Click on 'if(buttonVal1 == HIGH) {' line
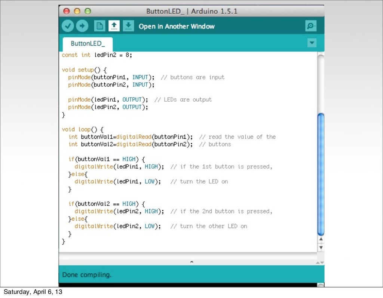Screen dimensions: 383x298 [107, 159]
